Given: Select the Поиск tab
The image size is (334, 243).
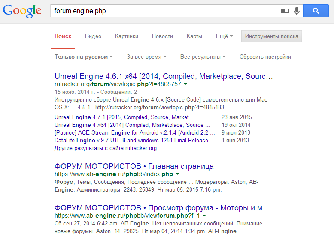Looking at the screenshot, I should 63,36.
